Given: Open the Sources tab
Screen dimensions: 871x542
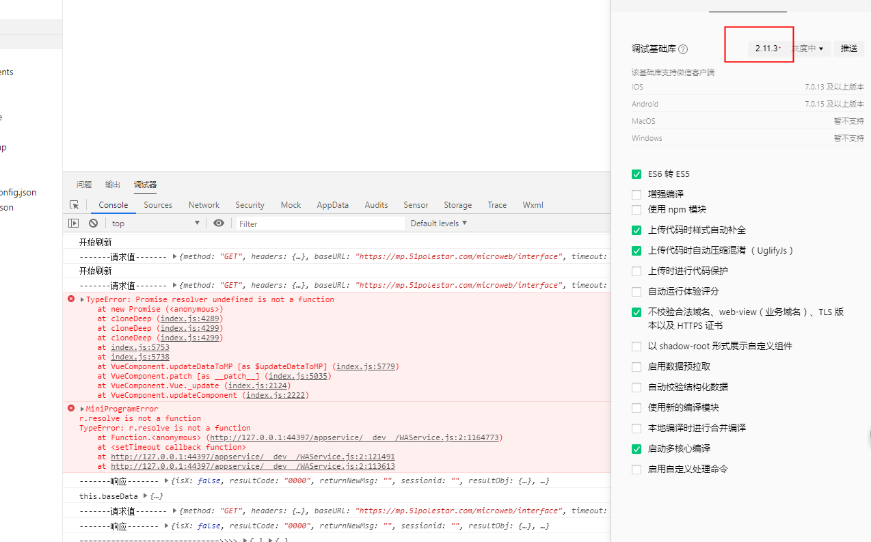Looking at the screenshot, I should (158, 205).
